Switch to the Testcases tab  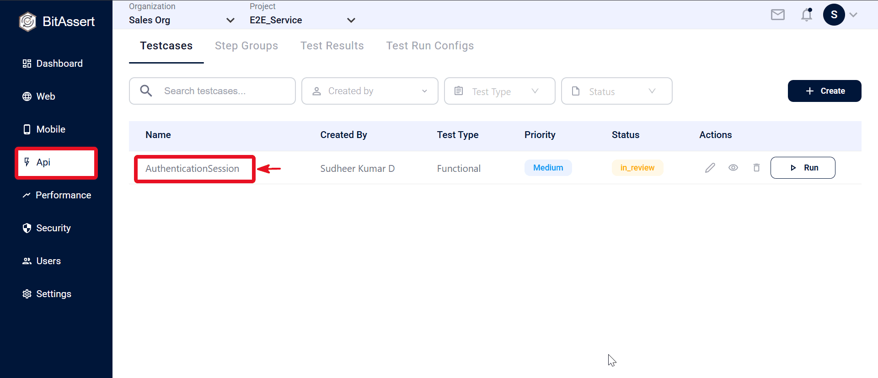click(x=166, y=46)
